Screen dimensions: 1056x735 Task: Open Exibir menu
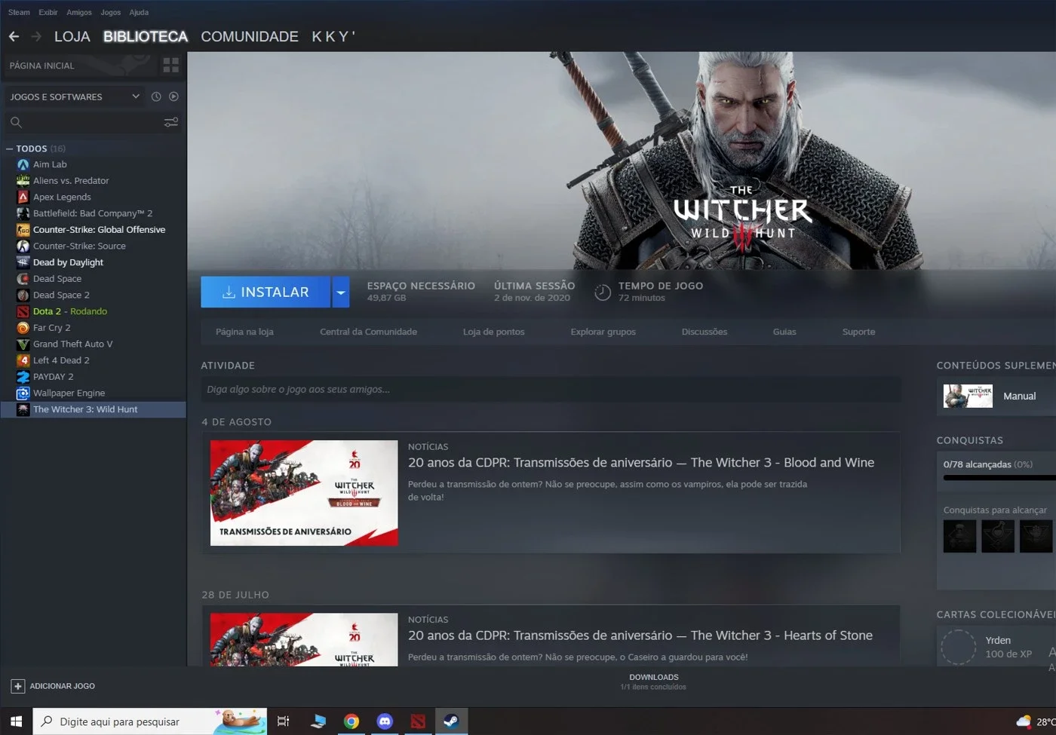(48, 12)
